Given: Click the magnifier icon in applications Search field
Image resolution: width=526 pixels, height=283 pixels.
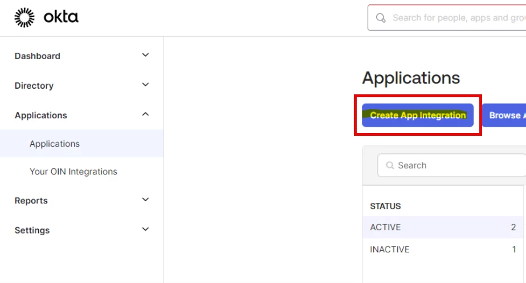Looking at the screenshot, I should point(389,165).
